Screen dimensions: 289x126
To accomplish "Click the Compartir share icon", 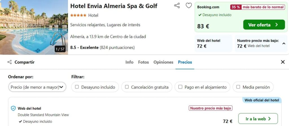I will [10, 62].
